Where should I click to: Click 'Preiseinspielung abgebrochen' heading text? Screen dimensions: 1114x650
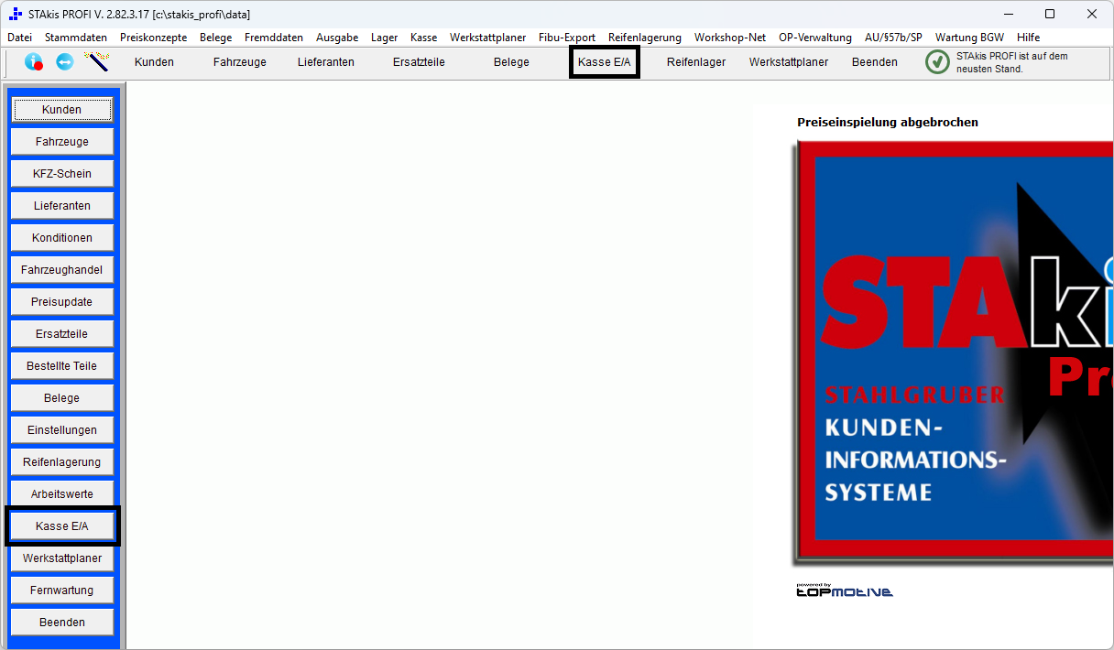pyautogui.click(x=888, y=122)
